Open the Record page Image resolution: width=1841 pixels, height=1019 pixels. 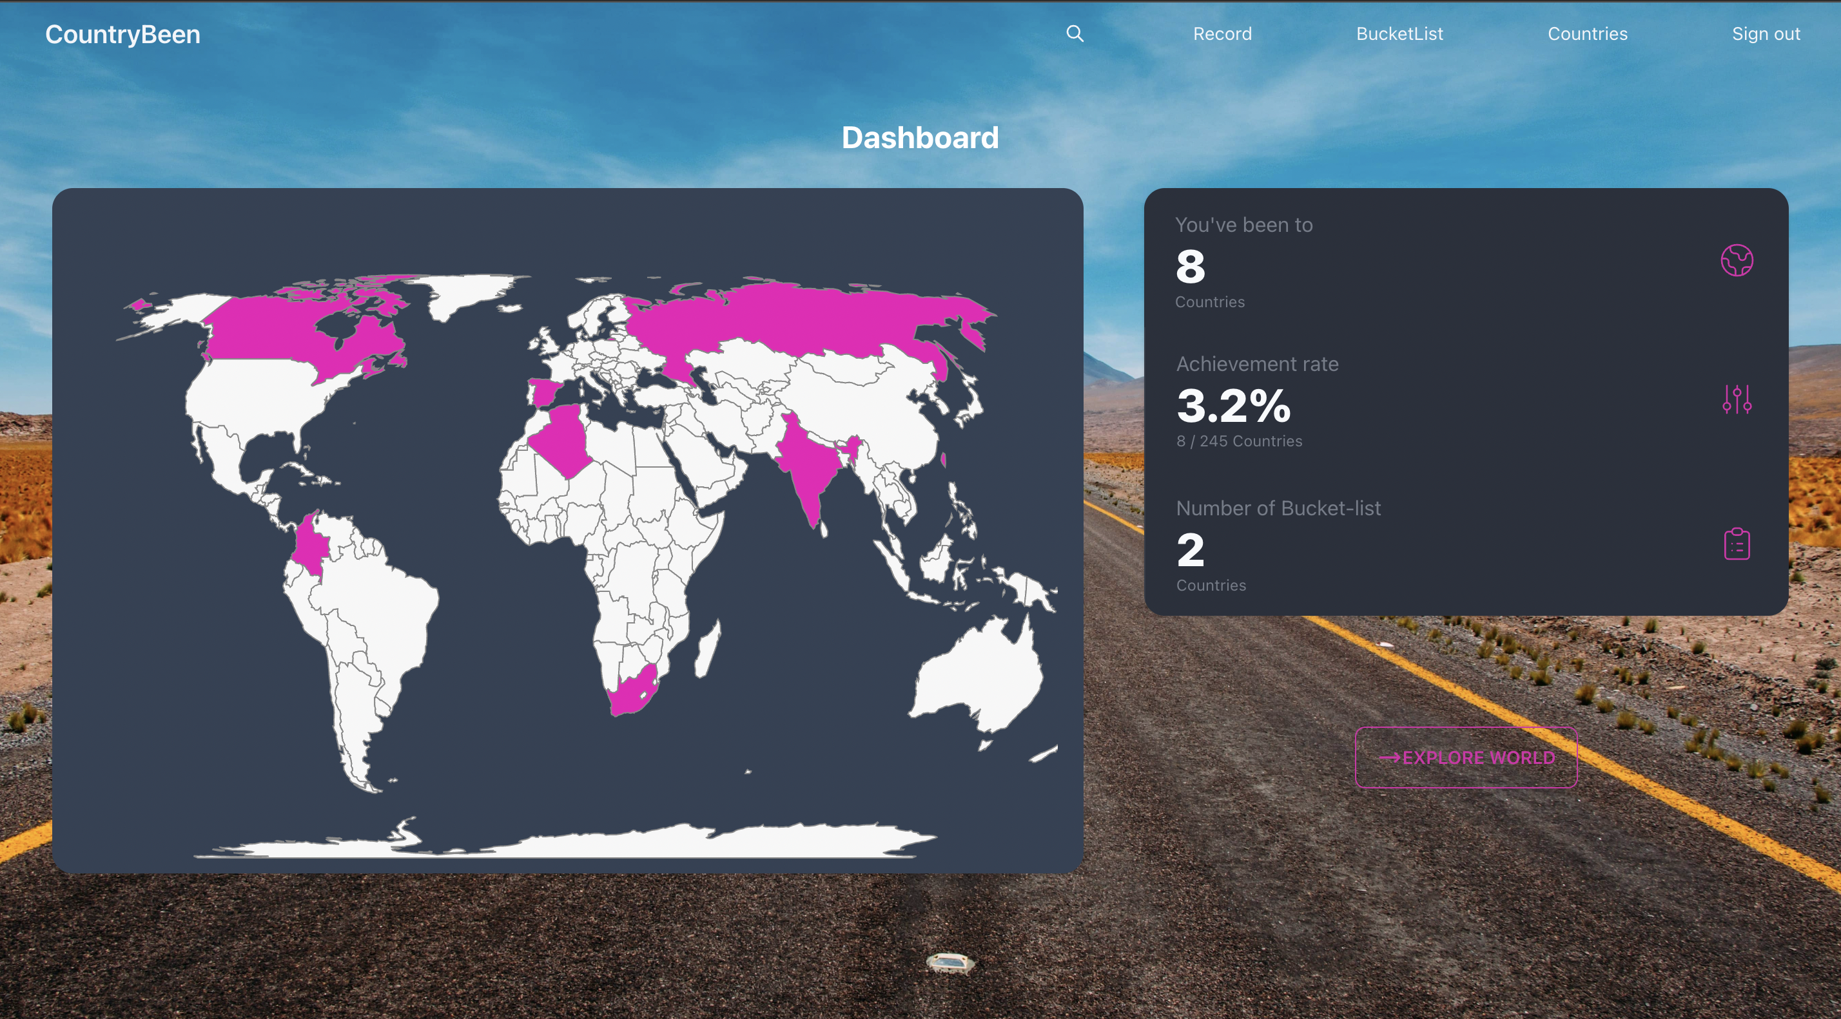click(1222, 33)
